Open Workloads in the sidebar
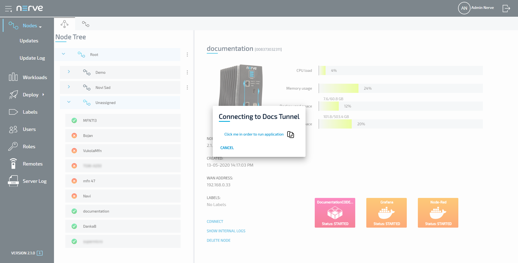 pos(35,77)
